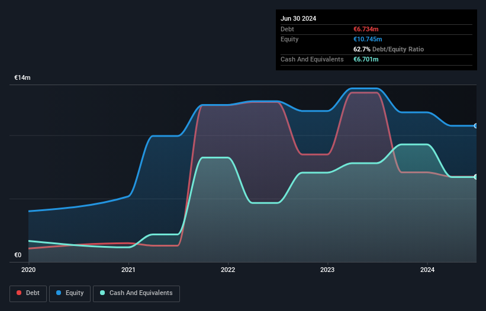Toggle the Debt series legend button

click(28, 293)
